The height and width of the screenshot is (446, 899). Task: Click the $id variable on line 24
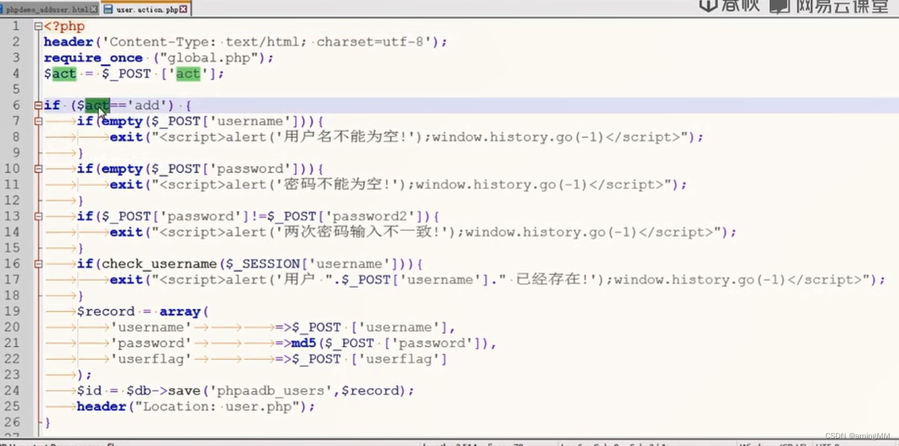pos(89,390)
